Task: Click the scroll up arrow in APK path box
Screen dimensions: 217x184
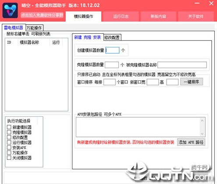Action: click(202, 121)
